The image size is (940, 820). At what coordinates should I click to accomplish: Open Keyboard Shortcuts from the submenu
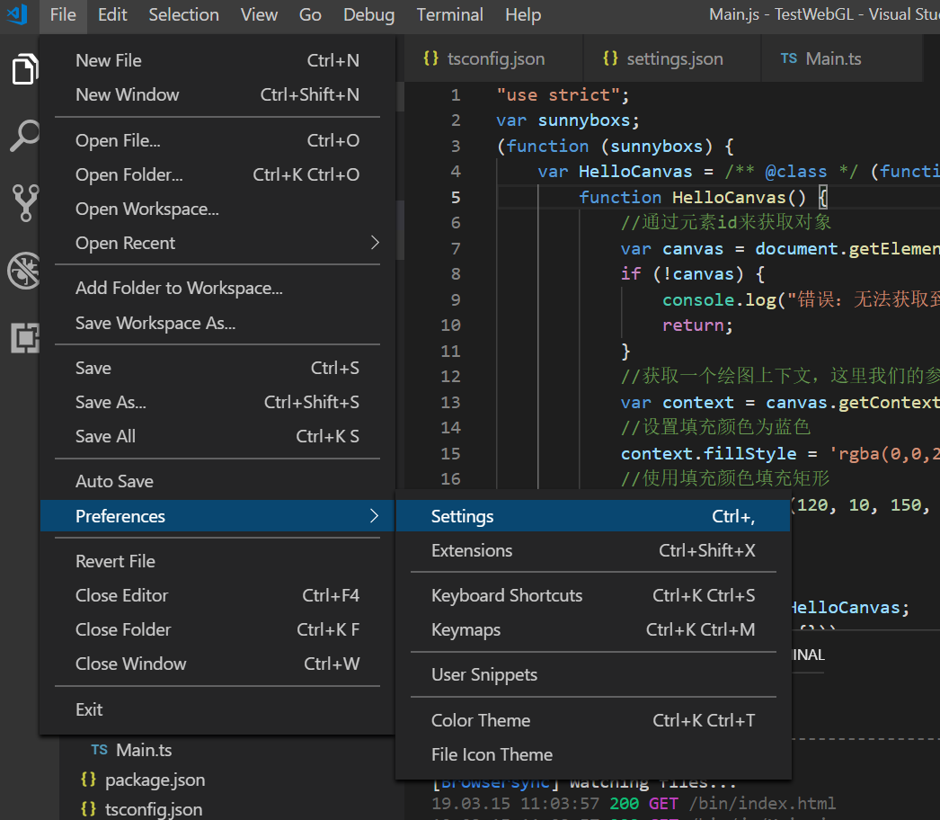click(506, 595)
